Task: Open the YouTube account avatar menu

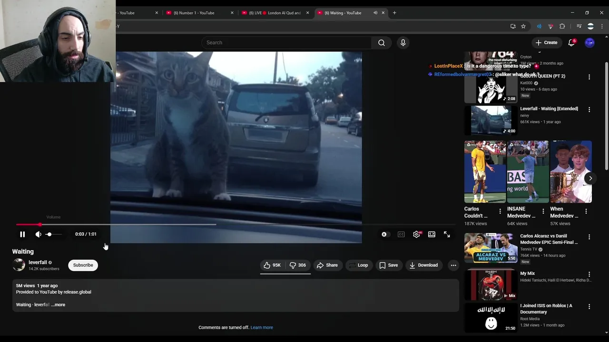Action: (x=589, y=43)
